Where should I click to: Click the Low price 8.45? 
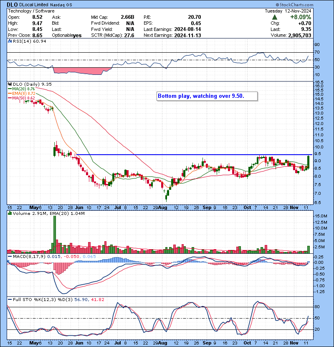tap(37, 29)
